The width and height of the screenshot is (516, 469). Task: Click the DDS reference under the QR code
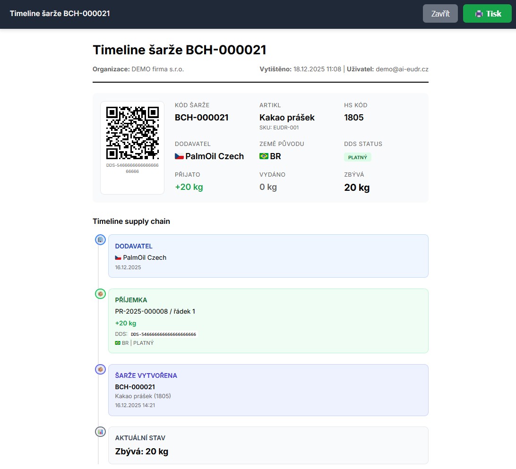click(132, 168)
